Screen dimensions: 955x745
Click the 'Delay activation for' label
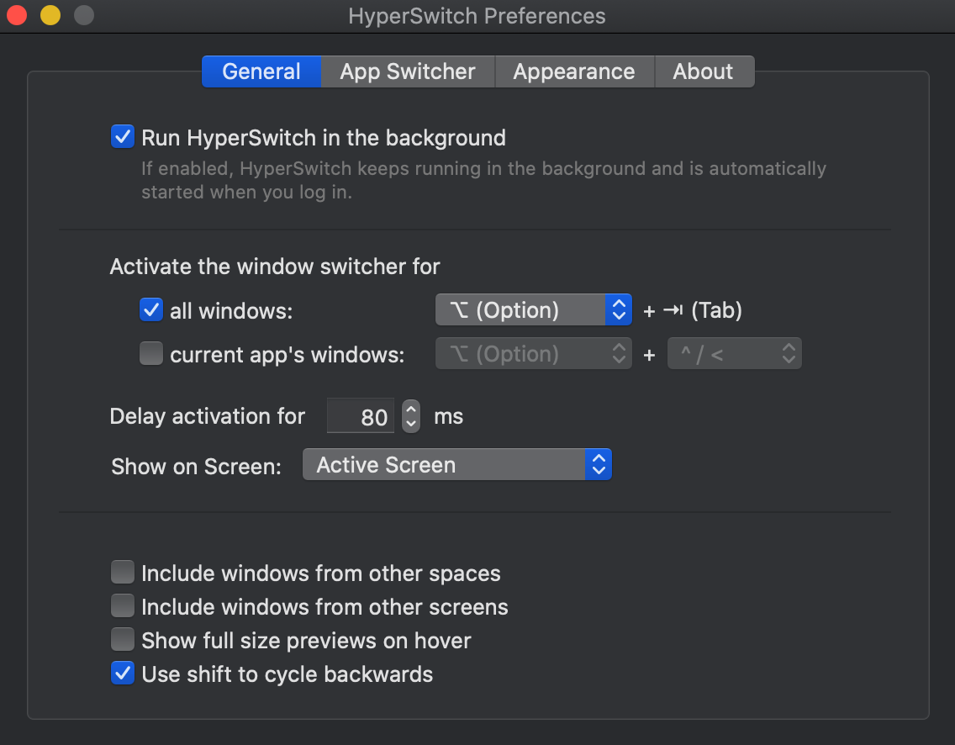[207, 417]
